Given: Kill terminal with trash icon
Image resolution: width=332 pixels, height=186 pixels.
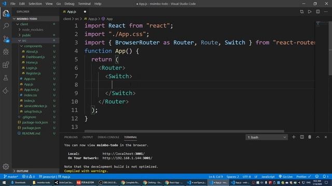Looking at the screenshot, I should click(x=310, y=137).
